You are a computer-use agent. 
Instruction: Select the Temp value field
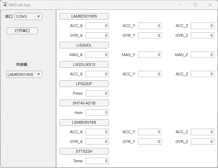click(x=97, y=161)
